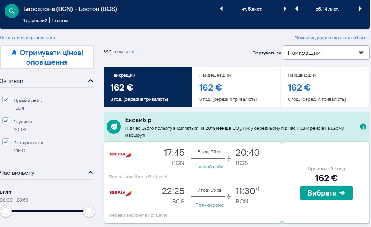Click Можлива додаткова плата за багаж link
Screen dimensions: 371x227
[332, 38]
